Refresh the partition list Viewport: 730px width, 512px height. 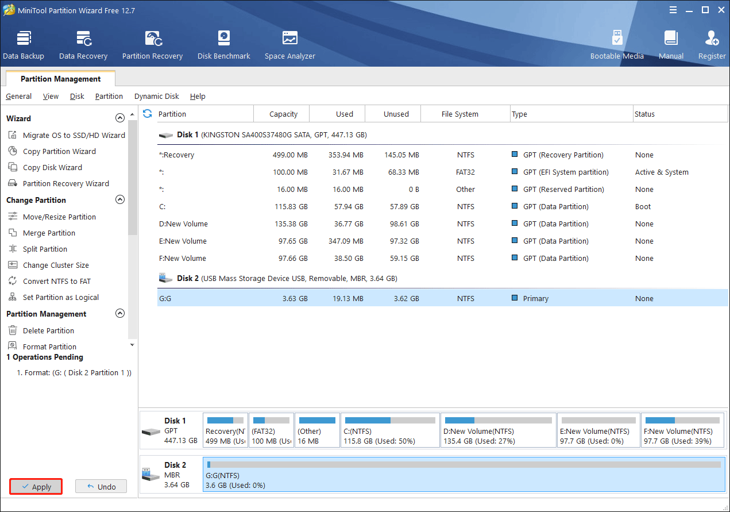pos(148,114)
